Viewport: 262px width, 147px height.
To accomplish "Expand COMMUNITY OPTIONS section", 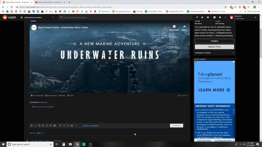I will (x=215, y=53).
